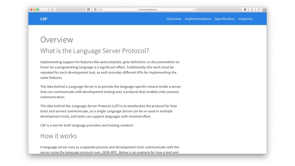Open the Inspector nav item
The height and width of the screenshot is (166, 295).
pos(245,19)
